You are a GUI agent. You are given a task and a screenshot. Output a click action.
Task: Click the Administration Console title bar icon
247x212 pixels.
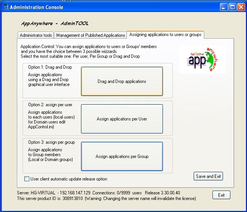(x=5, y=7)
